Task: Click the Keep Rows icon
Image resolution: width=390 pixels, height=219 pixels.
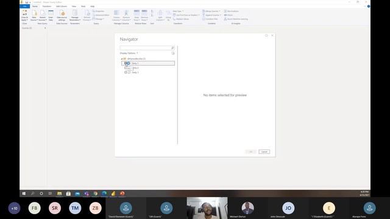Action: [136, 13]
